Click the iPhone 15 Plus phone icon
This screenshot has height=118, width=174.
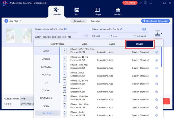coord(65,51)
